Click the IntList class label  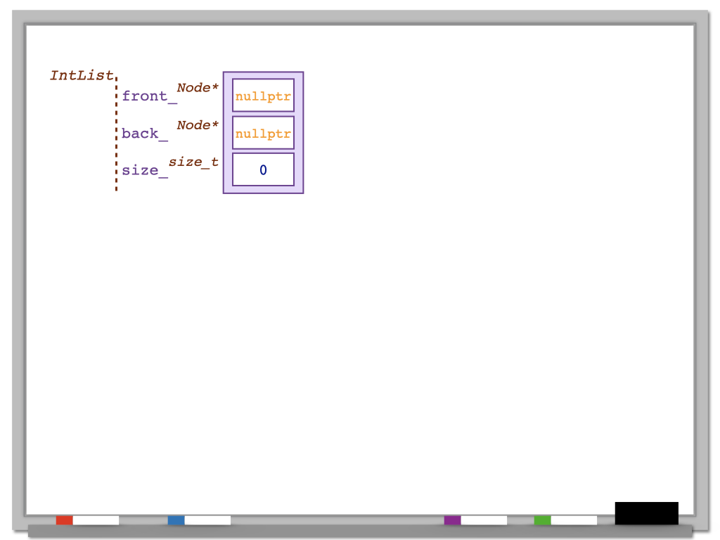82,75
